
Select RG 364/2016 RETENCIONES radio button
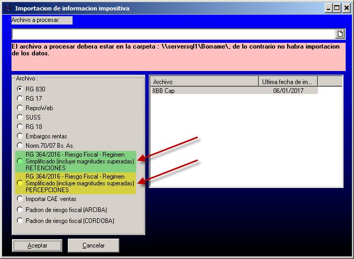20,161
